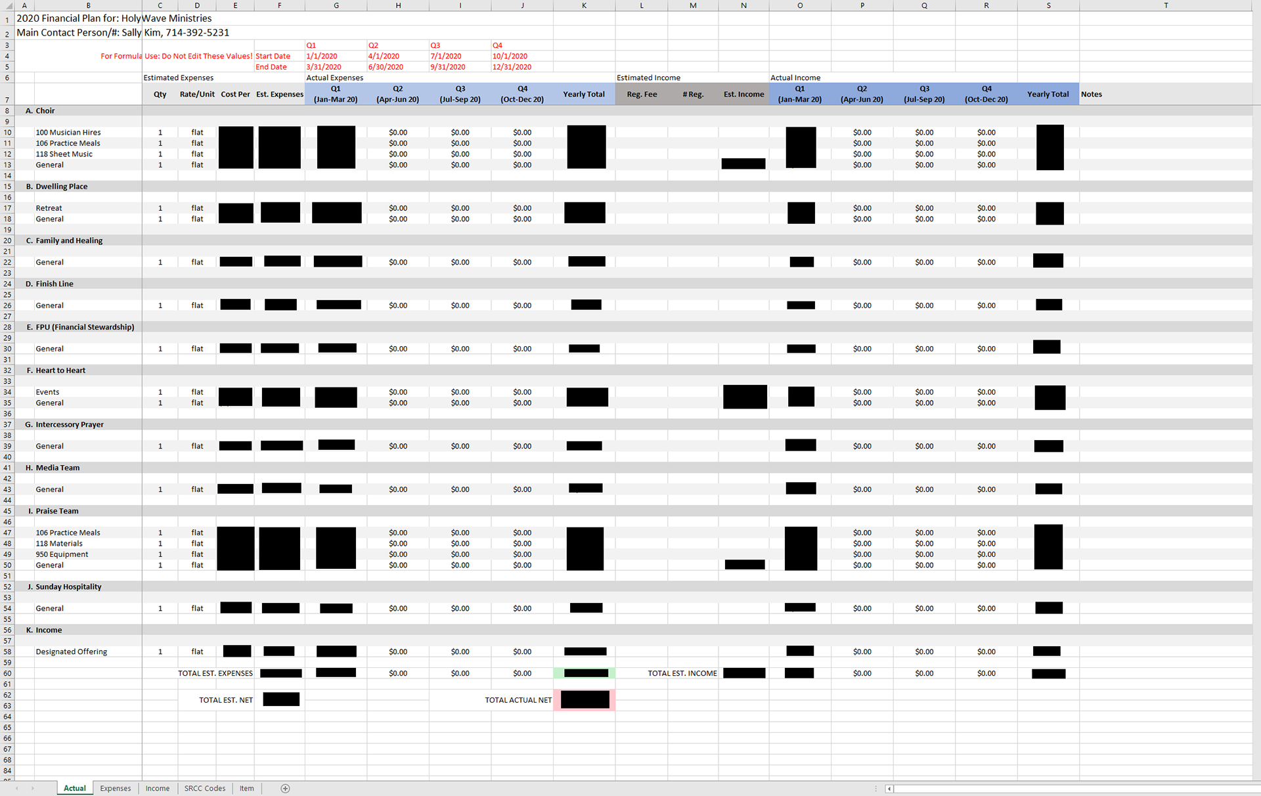The image size is (1261, 796).
Task: Select pink-highlighted total actual net cell
Action: point(585,700)
